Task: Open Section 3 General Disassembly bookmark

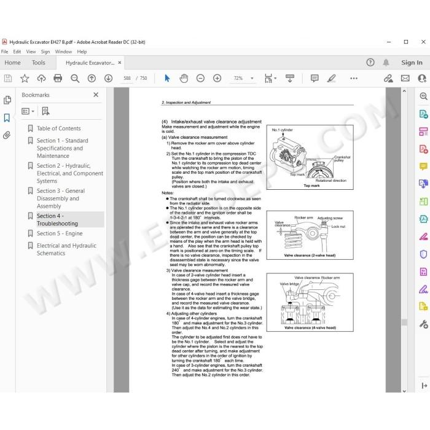Action: tap(61, 198)
